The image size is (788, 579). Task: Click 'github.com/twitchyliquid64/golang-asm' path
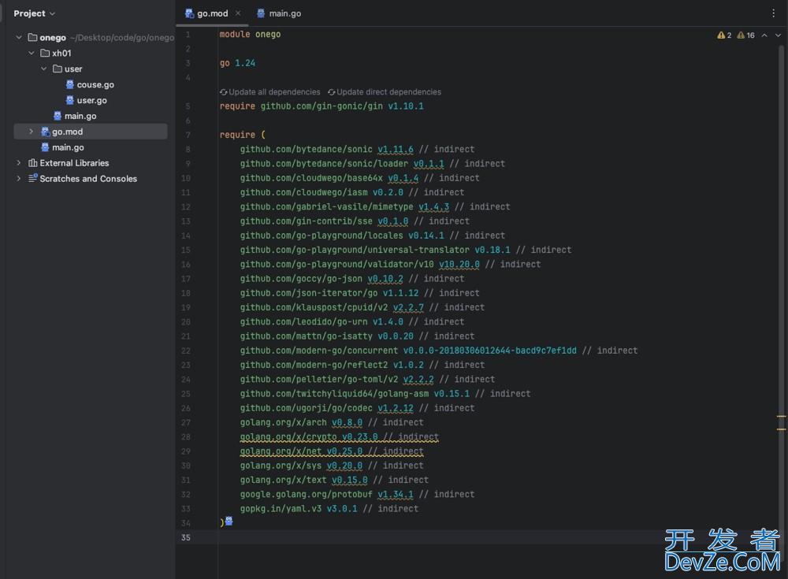pos(335,394)
